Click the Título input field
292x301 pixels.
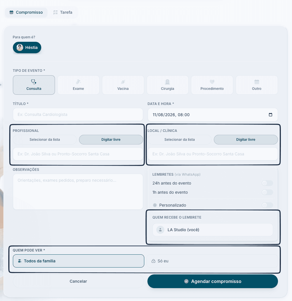(x=78, y=115)
